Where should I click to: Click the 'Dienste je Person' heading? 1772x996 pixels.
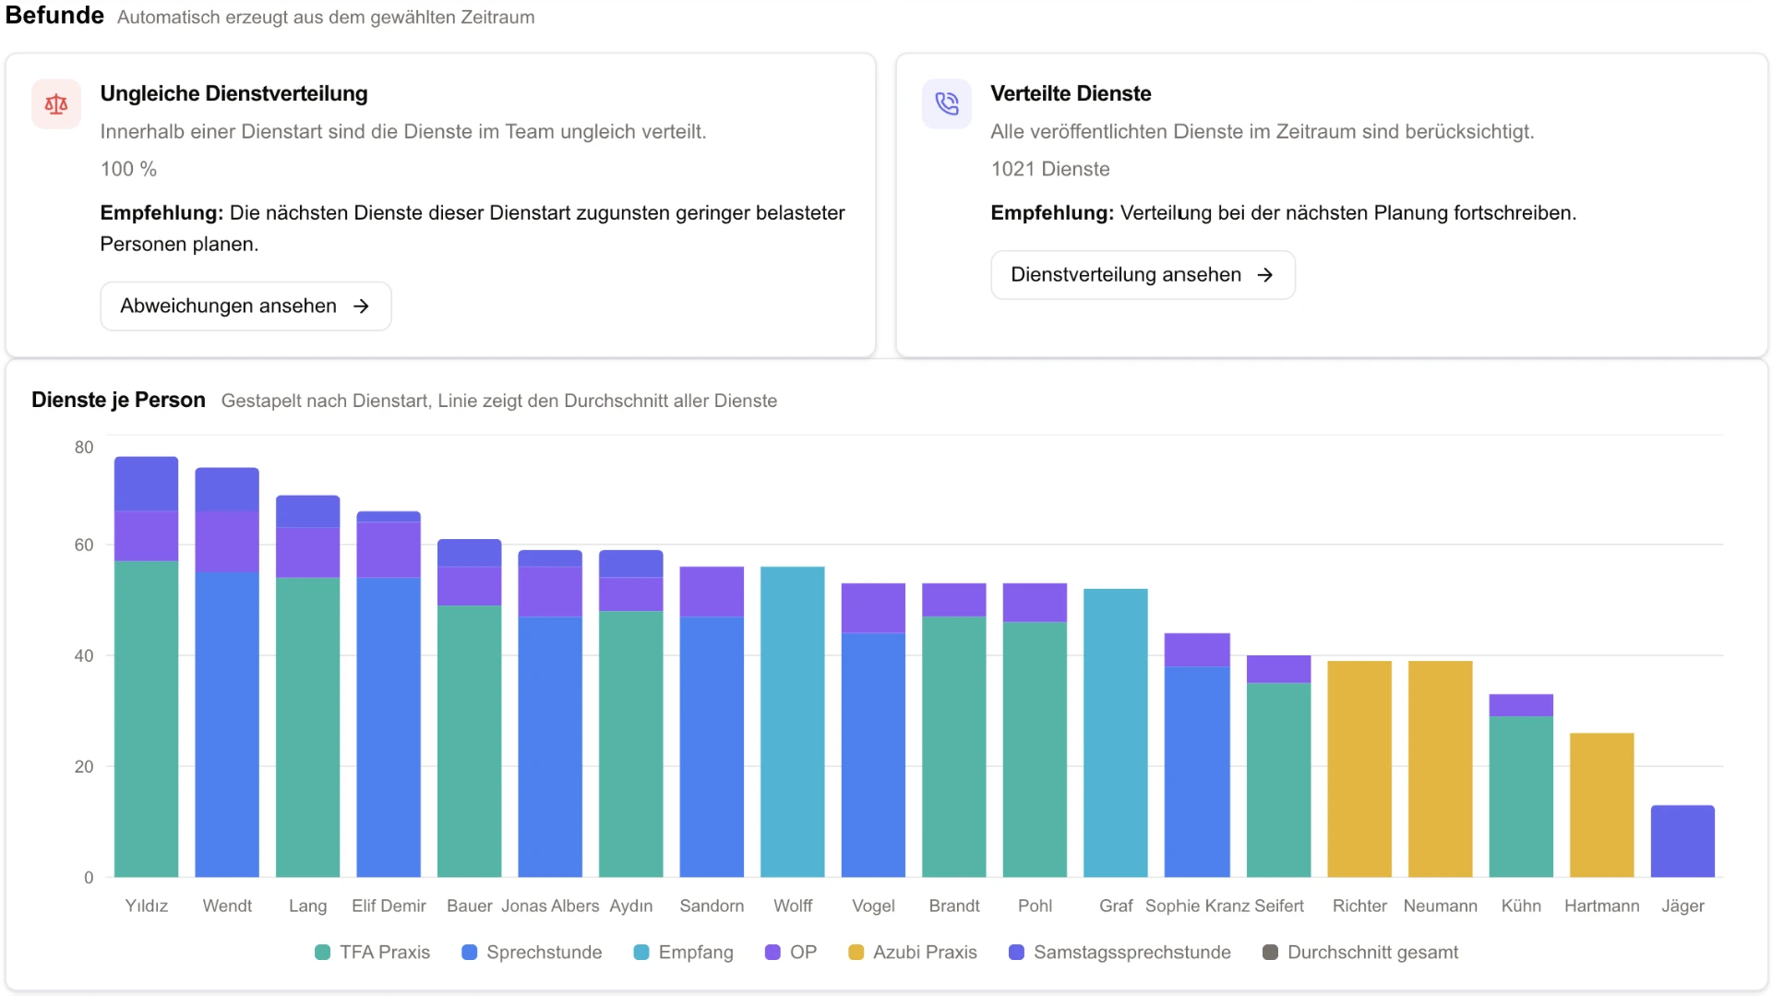[x=118, y=401]
